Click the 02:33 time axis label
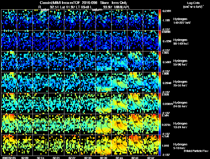The image size is (210, 159). [88, 158]
